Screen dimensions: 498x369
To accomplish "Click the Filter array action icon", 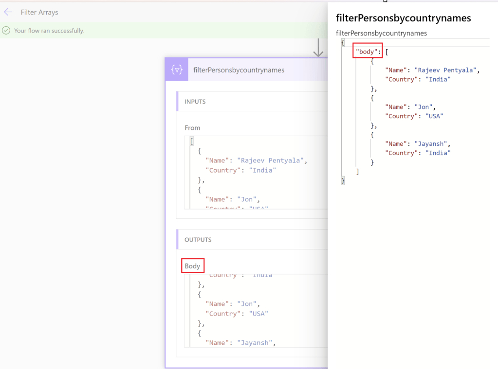I will coord(177,70).
